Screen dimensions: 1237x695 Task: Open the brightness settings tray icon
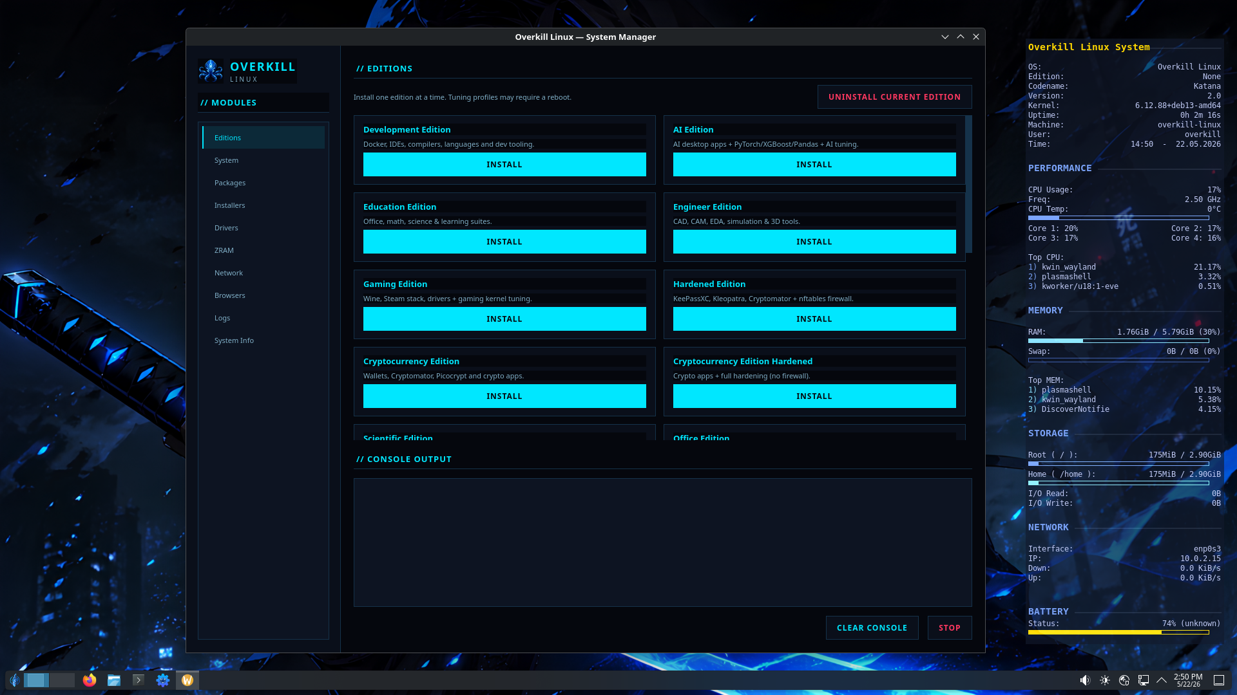1105,680
